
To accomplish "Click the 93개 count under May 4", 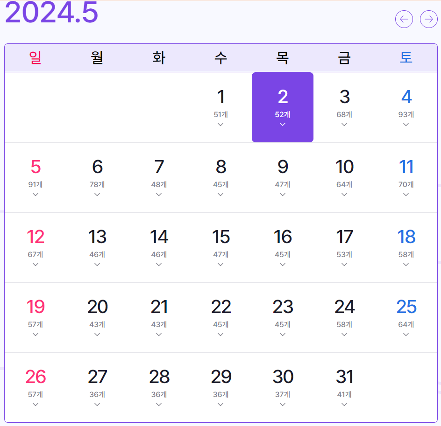I will (405, 115).
